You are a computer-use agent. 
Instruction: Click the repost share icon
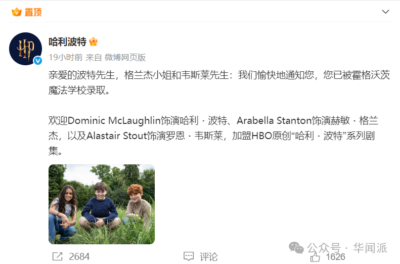(58, 256)
